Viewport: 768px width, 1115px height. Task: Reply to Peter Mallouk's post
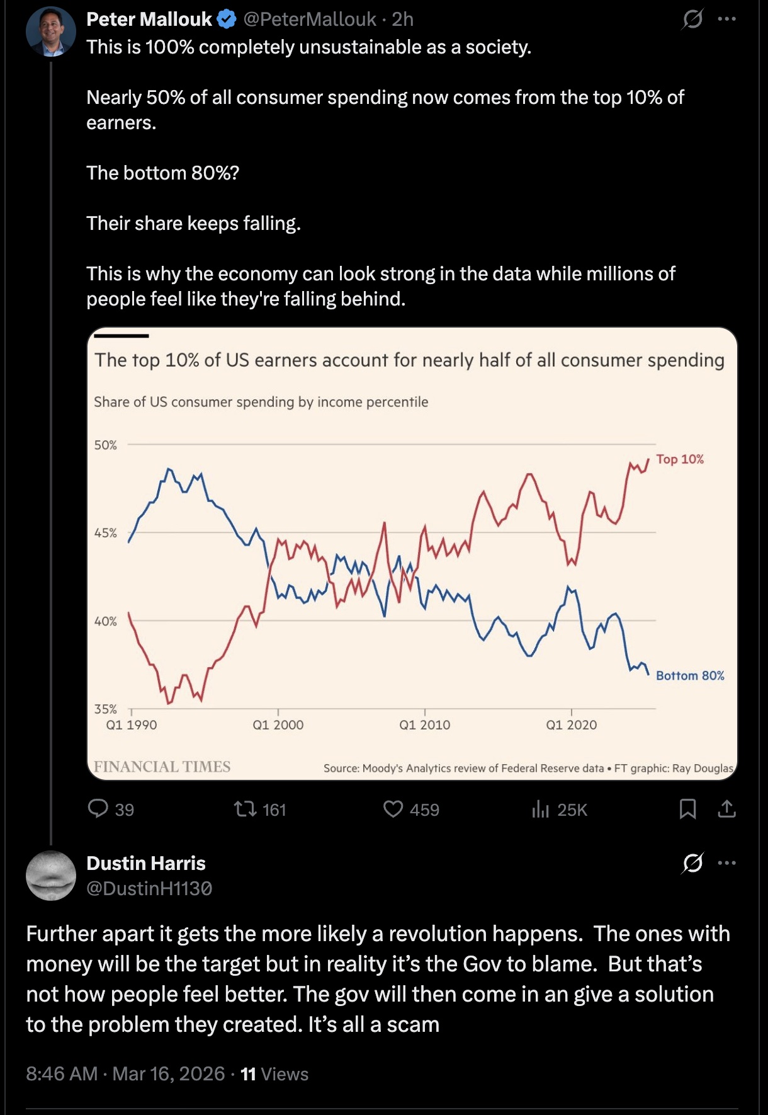point(98,808)
